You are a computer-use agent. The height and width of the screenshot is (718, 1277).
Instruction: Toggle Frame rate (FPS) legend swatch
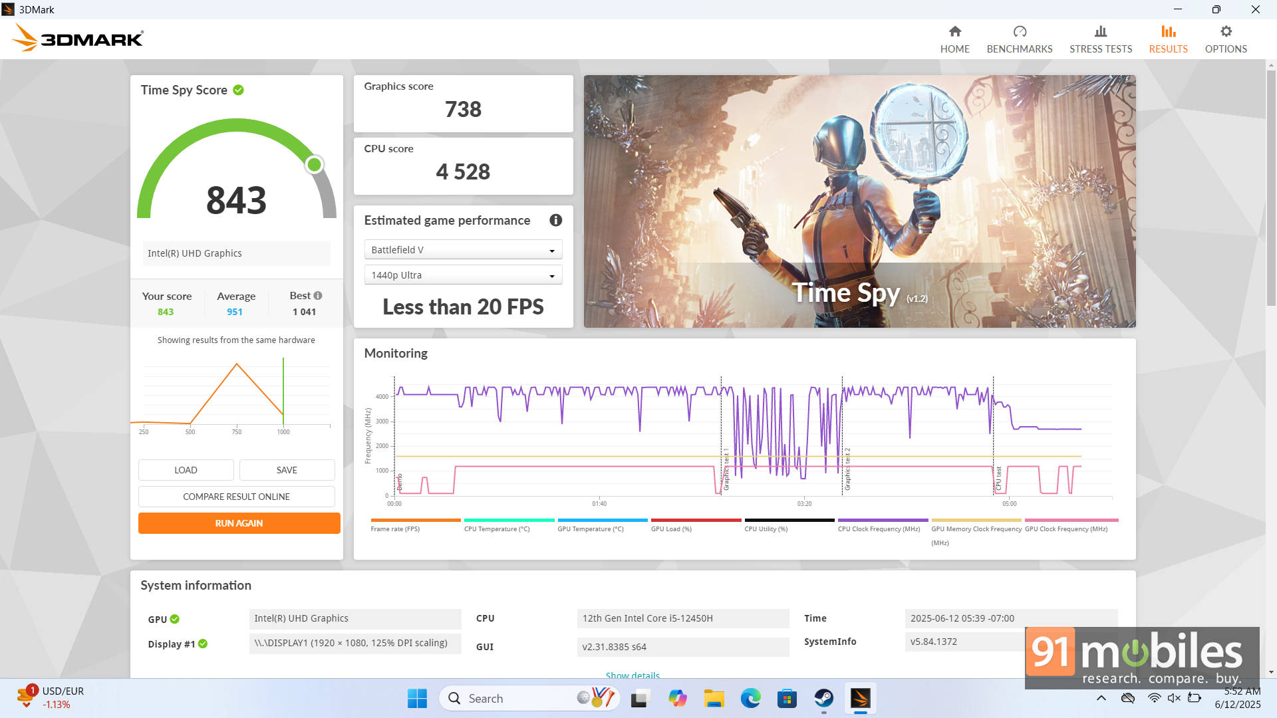(x=416, y=520)
